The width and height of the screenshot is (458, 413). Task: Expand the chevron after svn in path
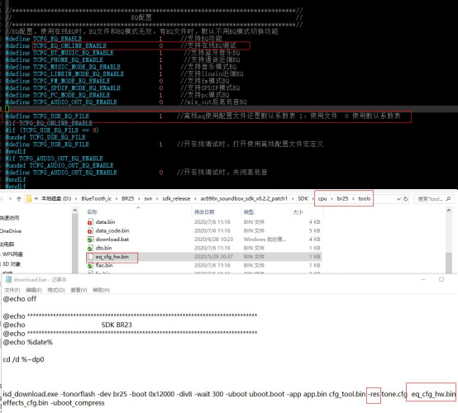tap(157, 199)
